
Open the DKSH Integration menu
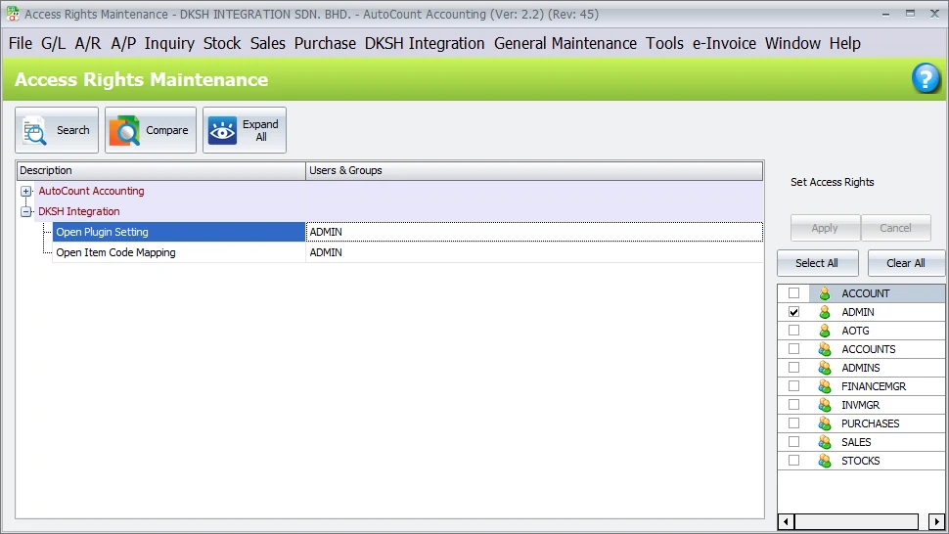click(x=425, y=44)
